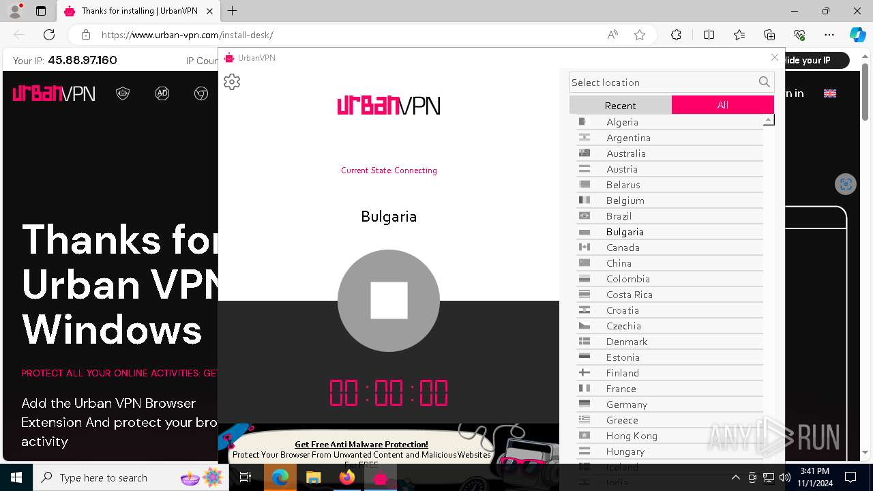Choose Greece as VPN location

point(670,420)
